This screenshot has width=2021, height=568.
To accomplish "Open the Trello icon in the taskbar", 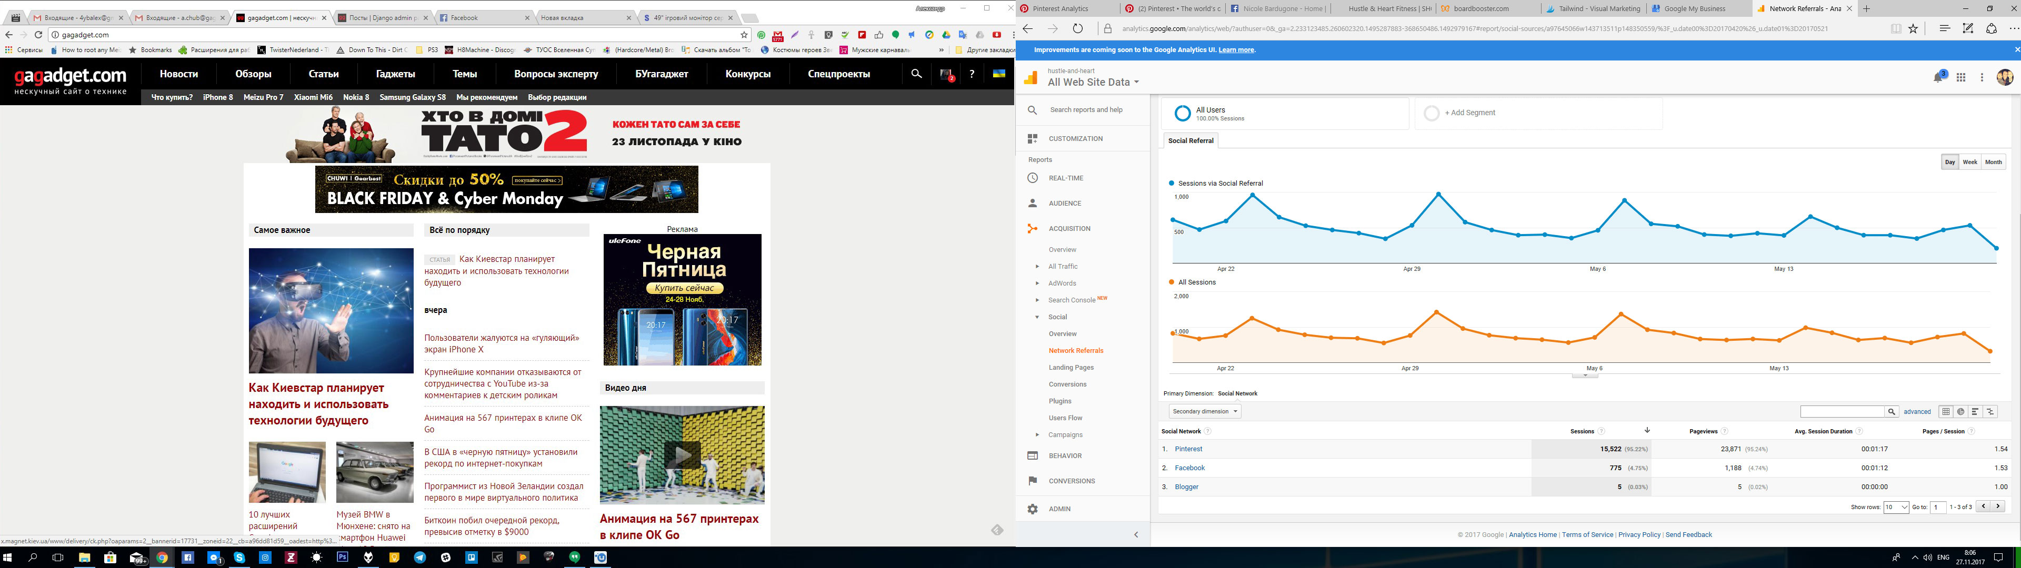I will point(472,557).
